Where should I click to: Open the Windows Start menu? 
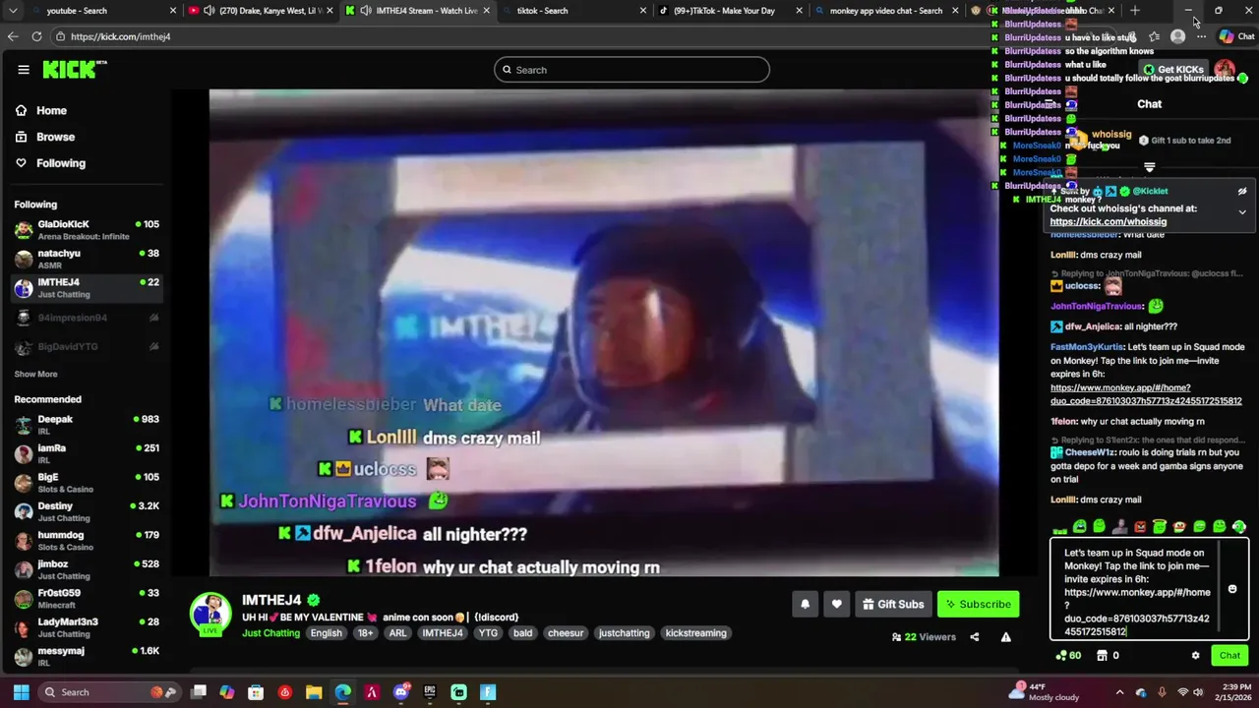point(21,692)
